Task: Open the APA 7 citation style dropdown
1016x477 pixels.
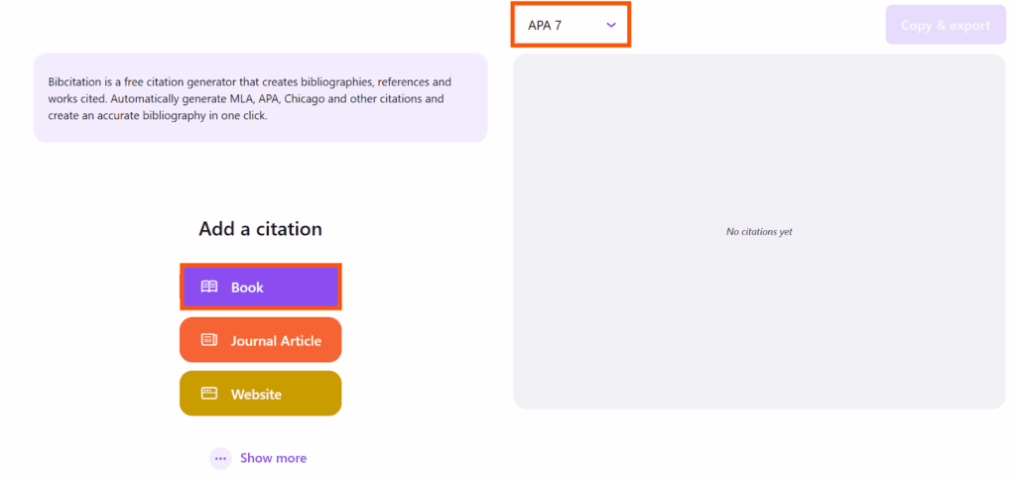Action: point(571,25)
